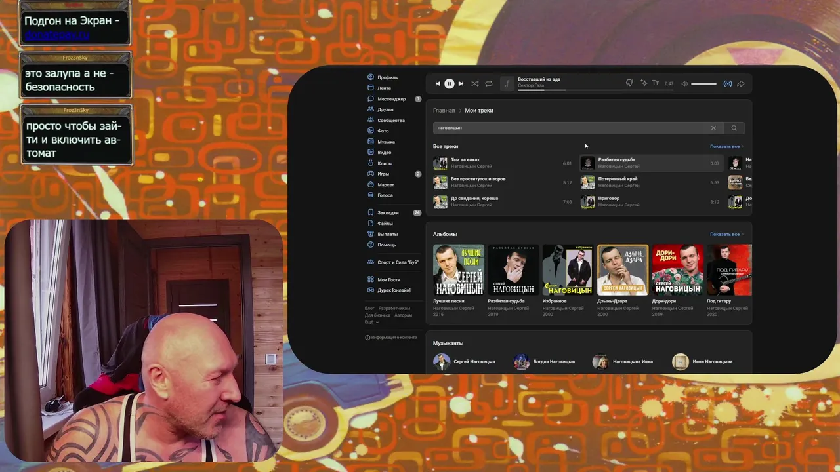
Task: Open musician Богдан Наговицын
Action: (x=545, y=361)
